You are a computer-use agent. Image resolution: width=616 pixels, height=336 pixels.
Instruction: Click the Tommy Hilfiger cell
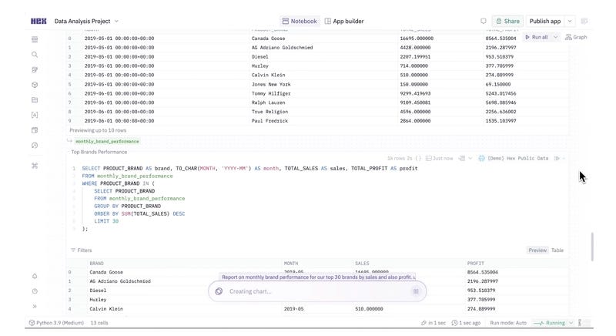[271, 93]
